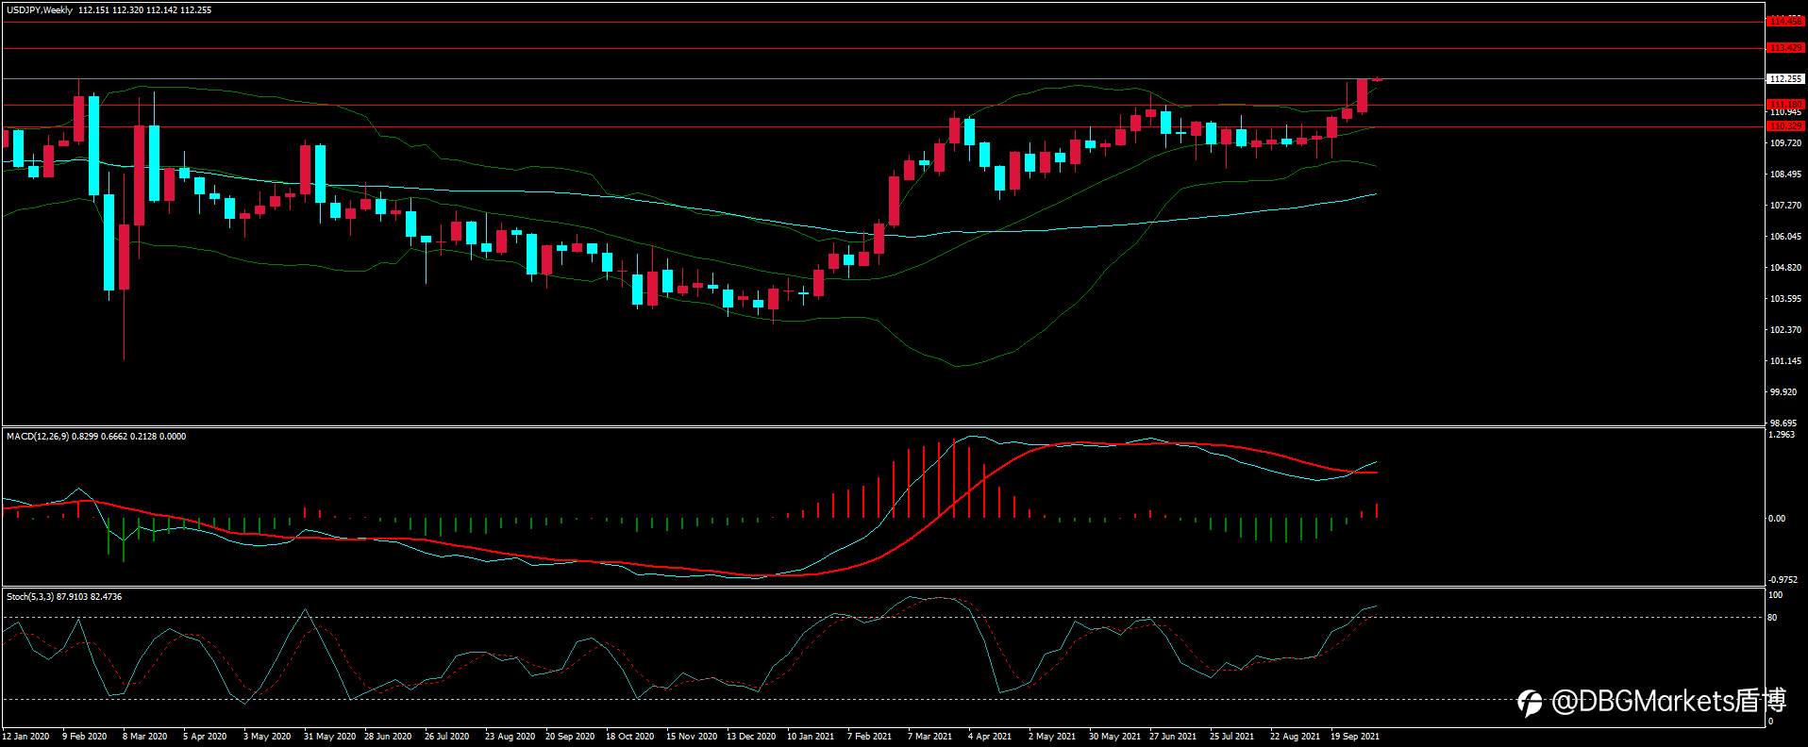Click the 9 Feb 2020 date label

point(85,737)
